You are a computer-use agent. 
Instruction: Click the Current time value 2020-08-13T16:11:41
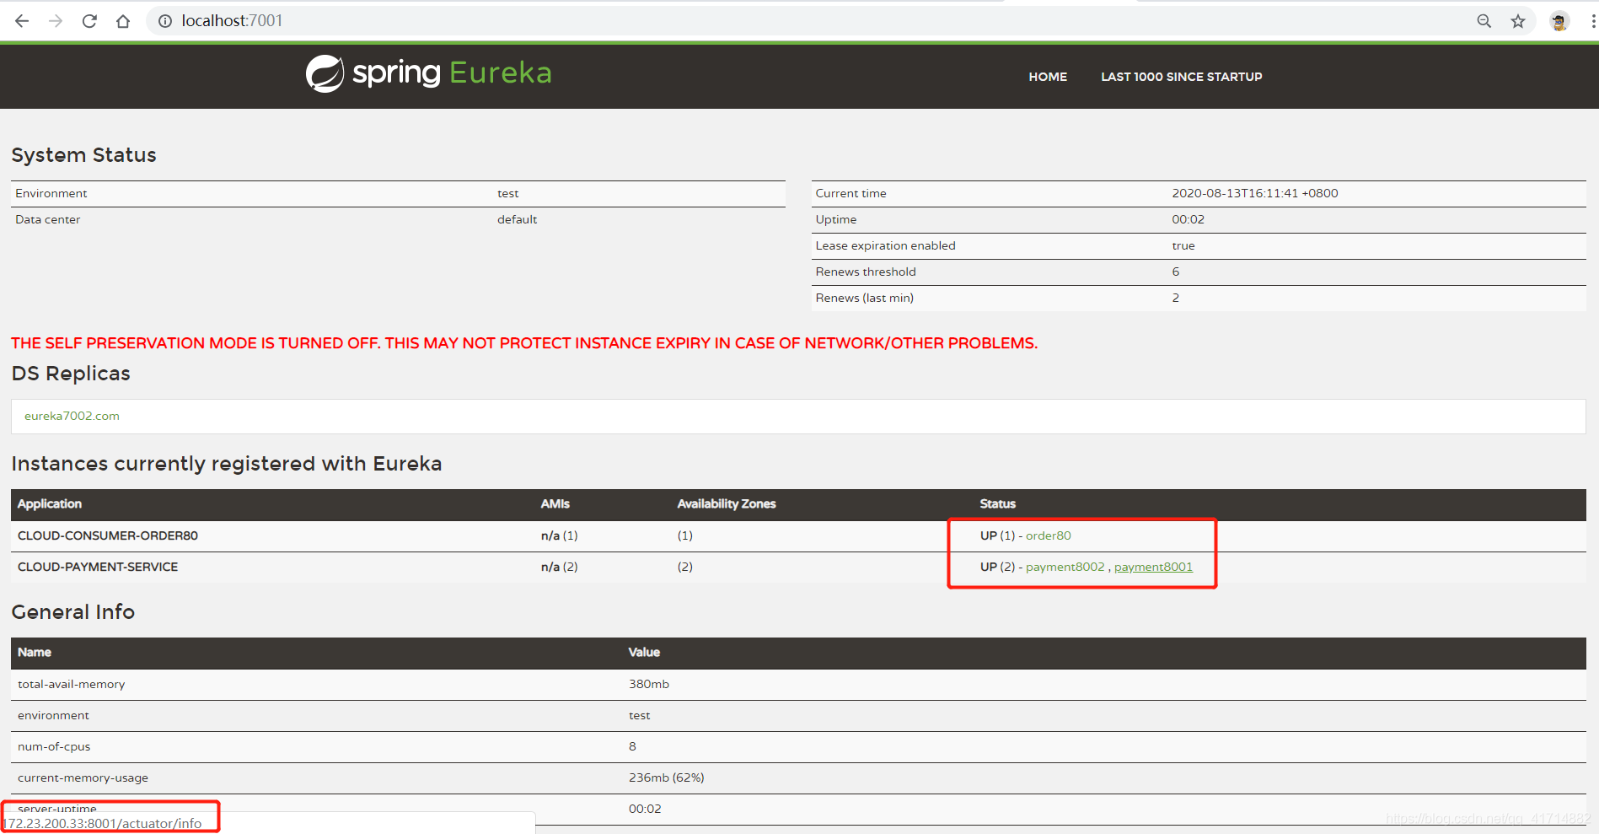(x=1255, y=193)
